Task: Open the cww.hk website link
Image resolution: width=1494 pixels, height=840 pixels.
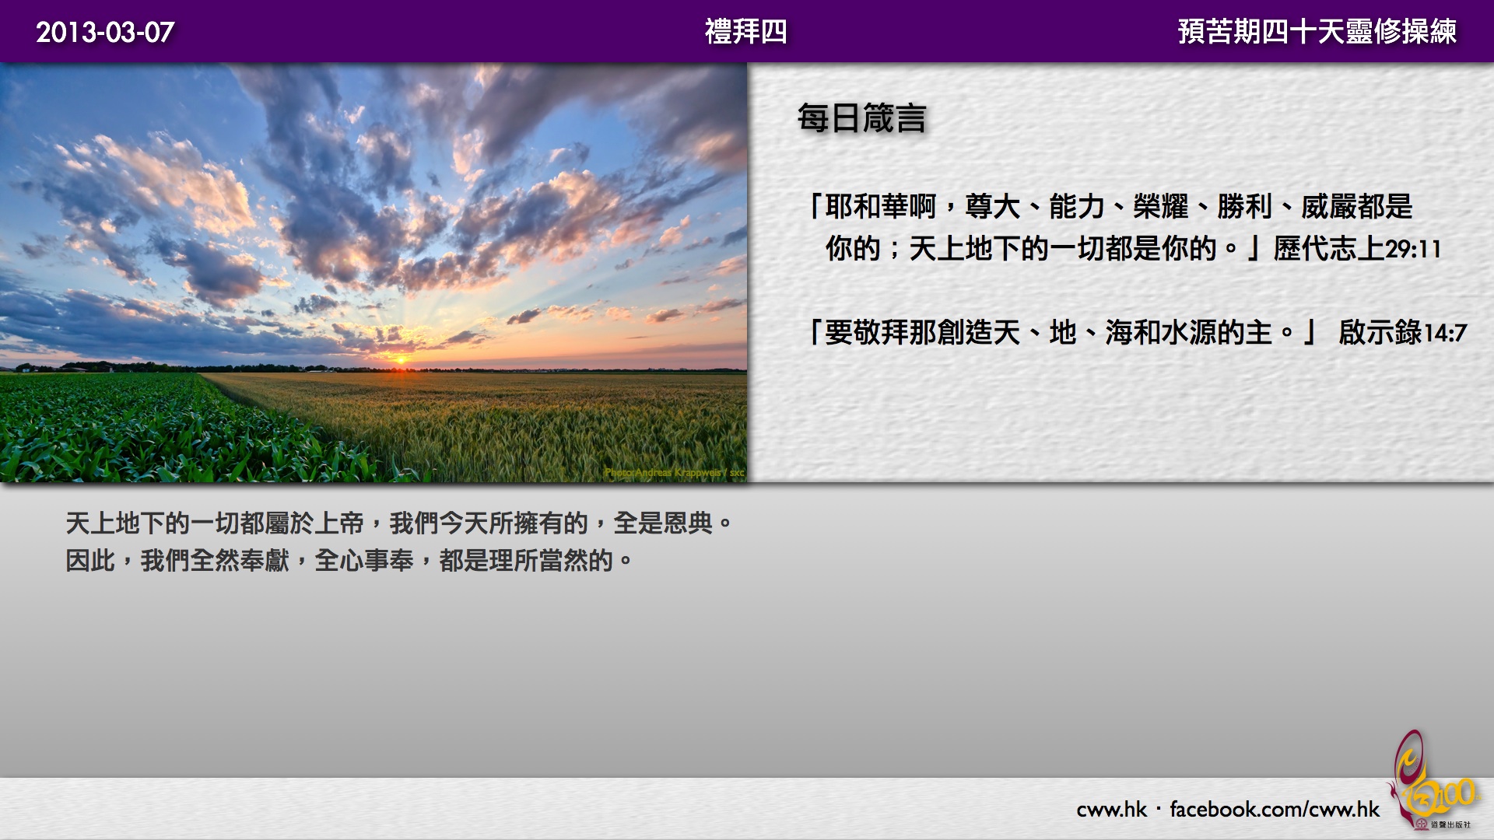Action: pos(1111,810)
